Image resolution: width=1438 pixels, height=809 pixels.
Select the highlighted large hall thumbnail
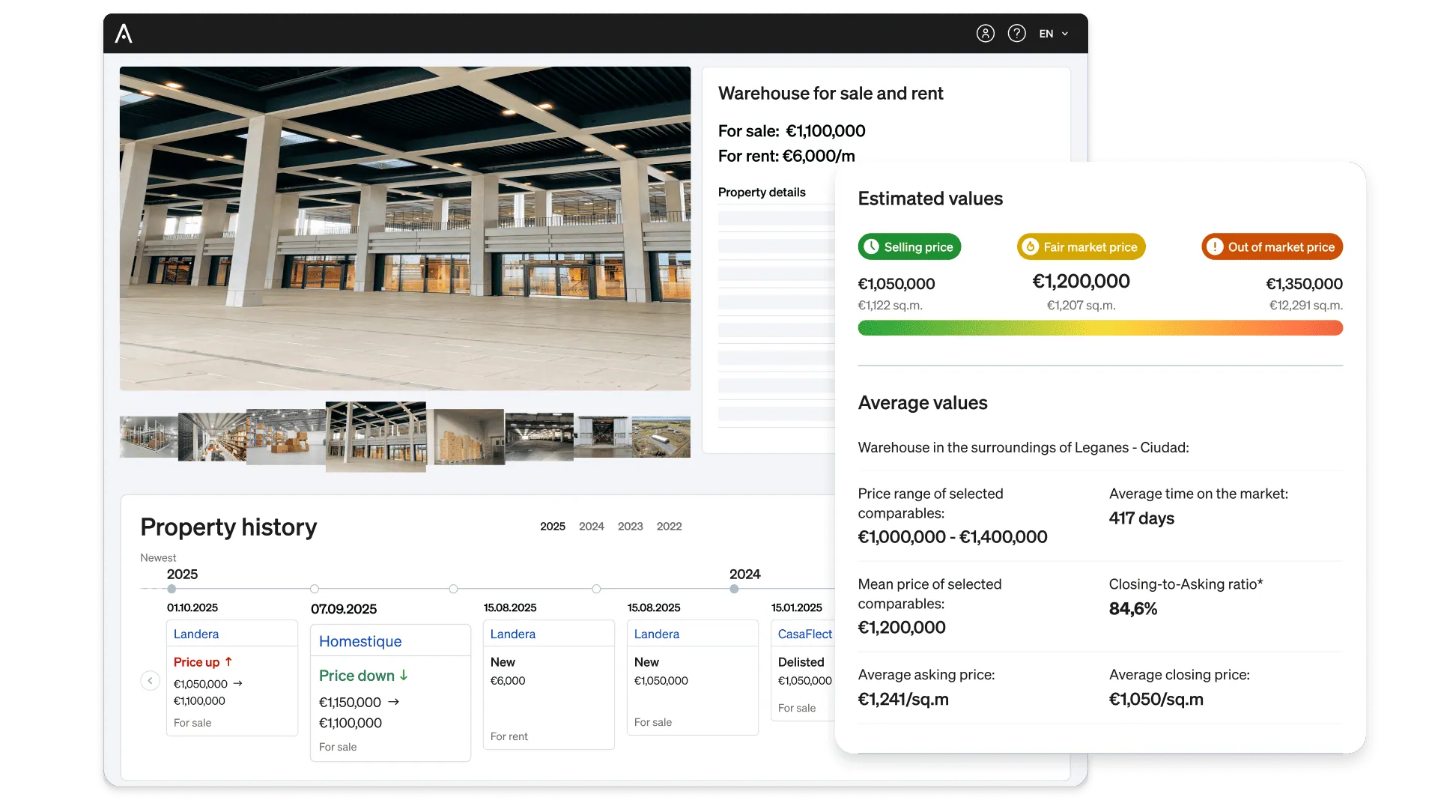click(x=376, y=437)
